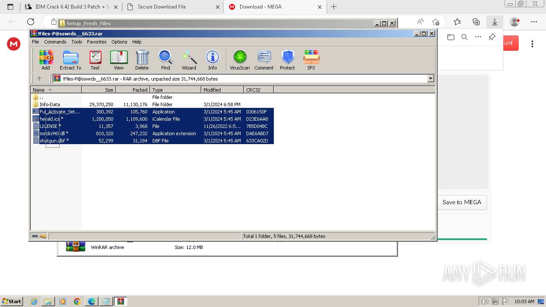Search downloads magnifier icon

coord(465,37)
